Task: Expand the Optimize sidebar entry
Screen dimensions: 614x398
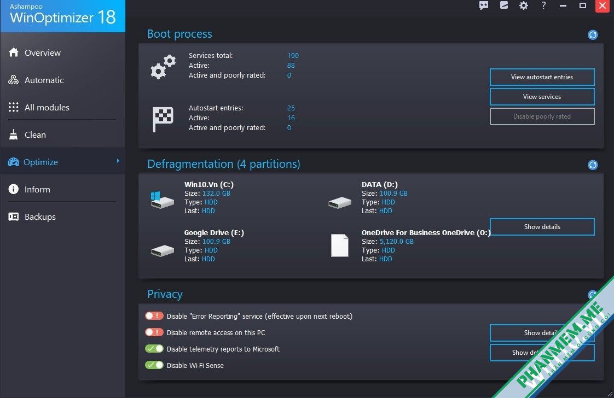Action: pyautogui.click(x=62, y=162)
